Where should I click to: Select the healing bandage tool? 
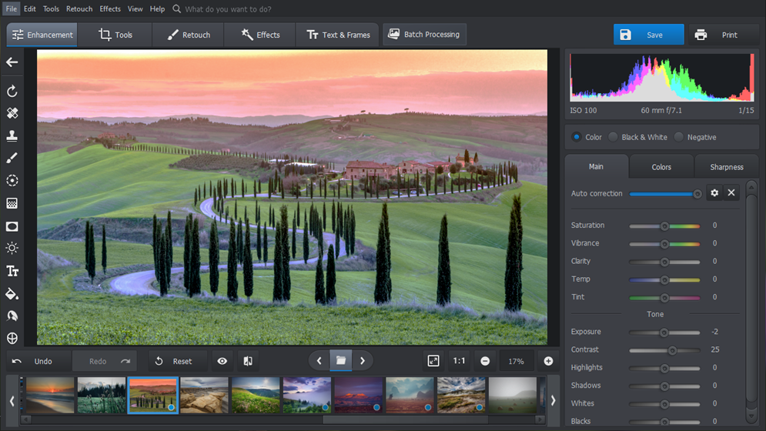12,113
